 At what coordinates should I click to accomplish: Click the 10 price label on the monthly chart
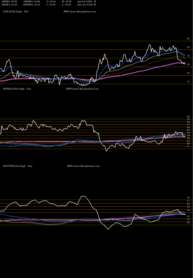pos(188,222)
